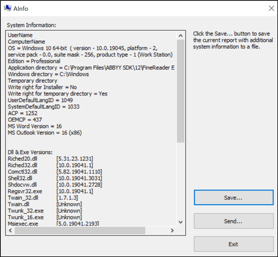
Task: Click the Dll & Exe Versions heading
Action: pyautogui.click(x=30, y=152)
